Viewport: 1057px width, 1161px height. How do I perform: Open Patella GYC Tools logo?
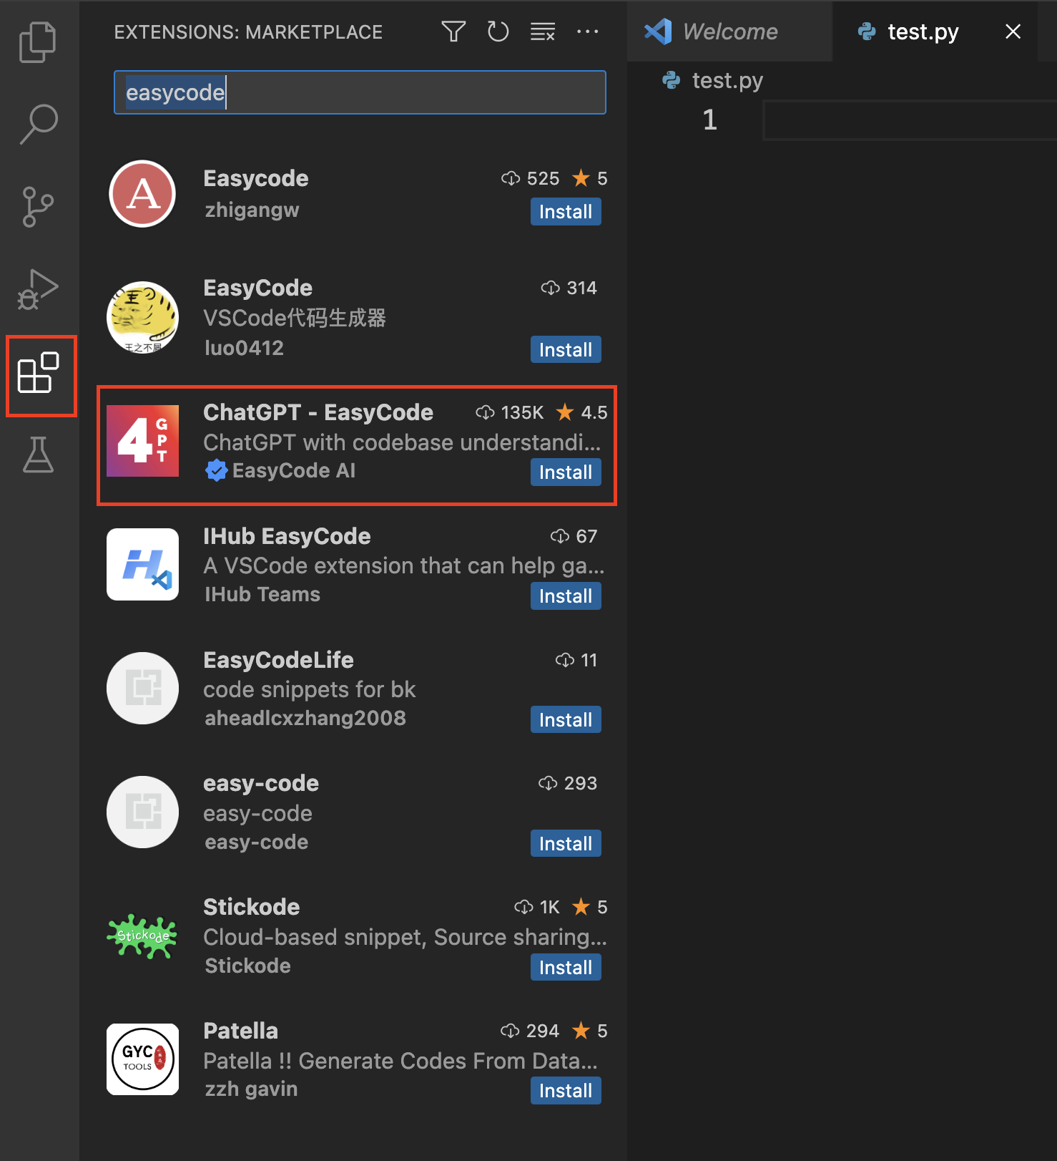click(142, 1059)
